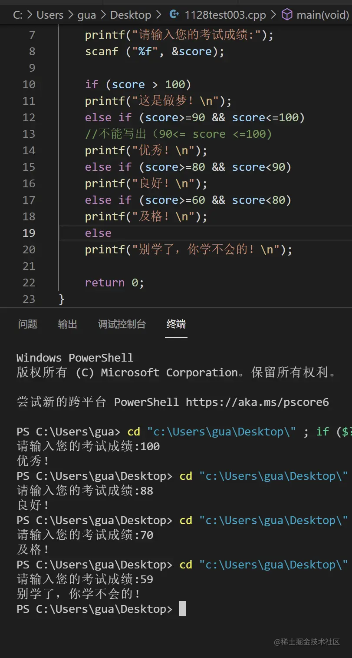Viewport: 352px width, 658px height.
Task: Click the printf("良好！\n") line
Action: pos(146,183)
